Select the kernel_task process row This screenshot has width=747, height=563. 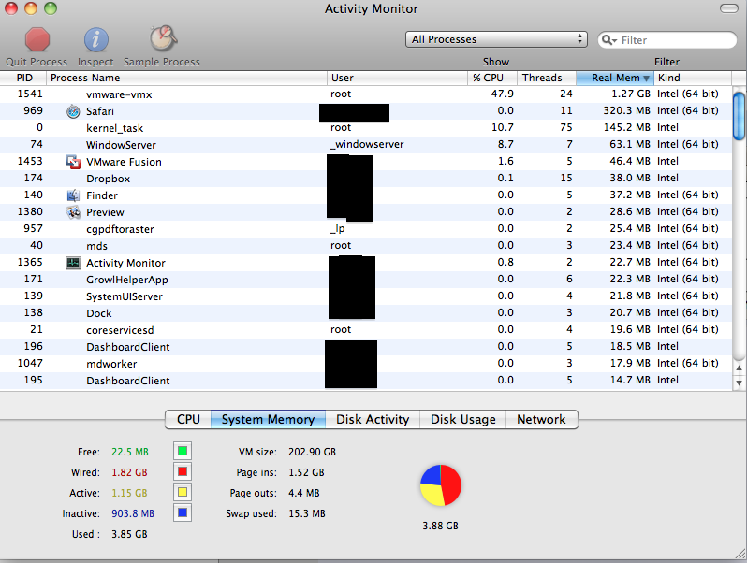click(x=366, y=127)
